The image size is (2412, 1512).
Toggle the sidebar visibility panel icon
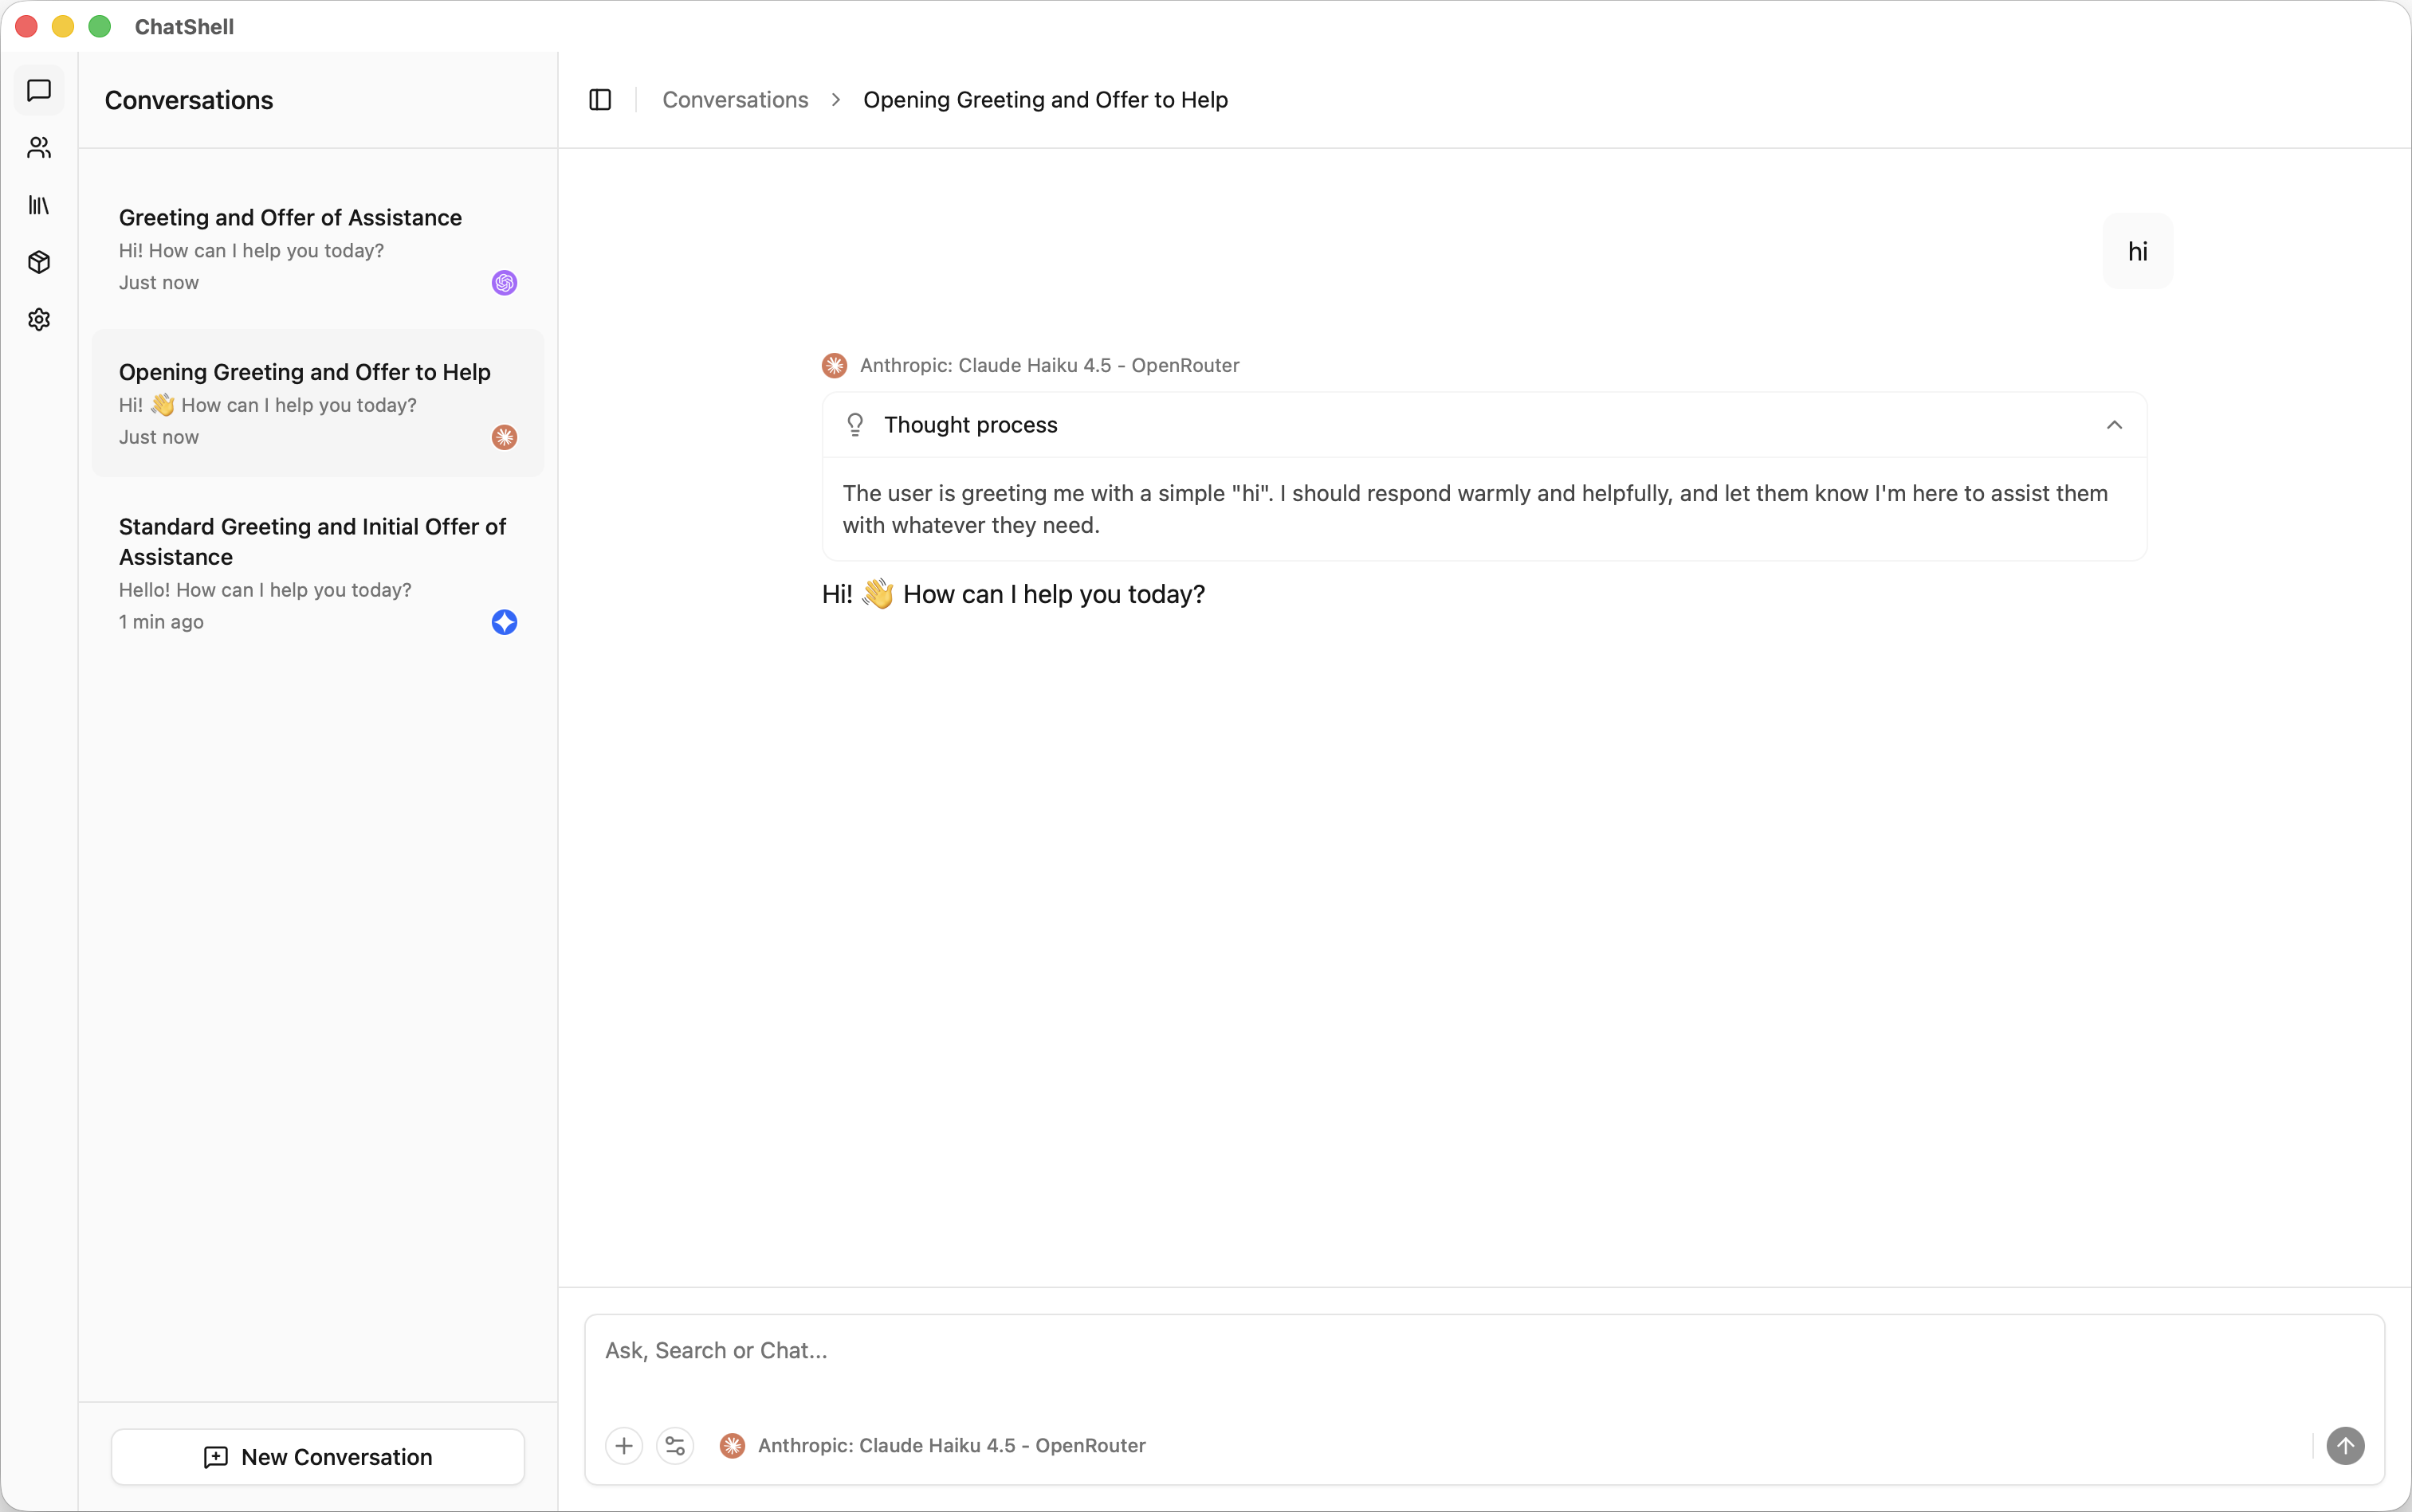click(x=599, y=99)
